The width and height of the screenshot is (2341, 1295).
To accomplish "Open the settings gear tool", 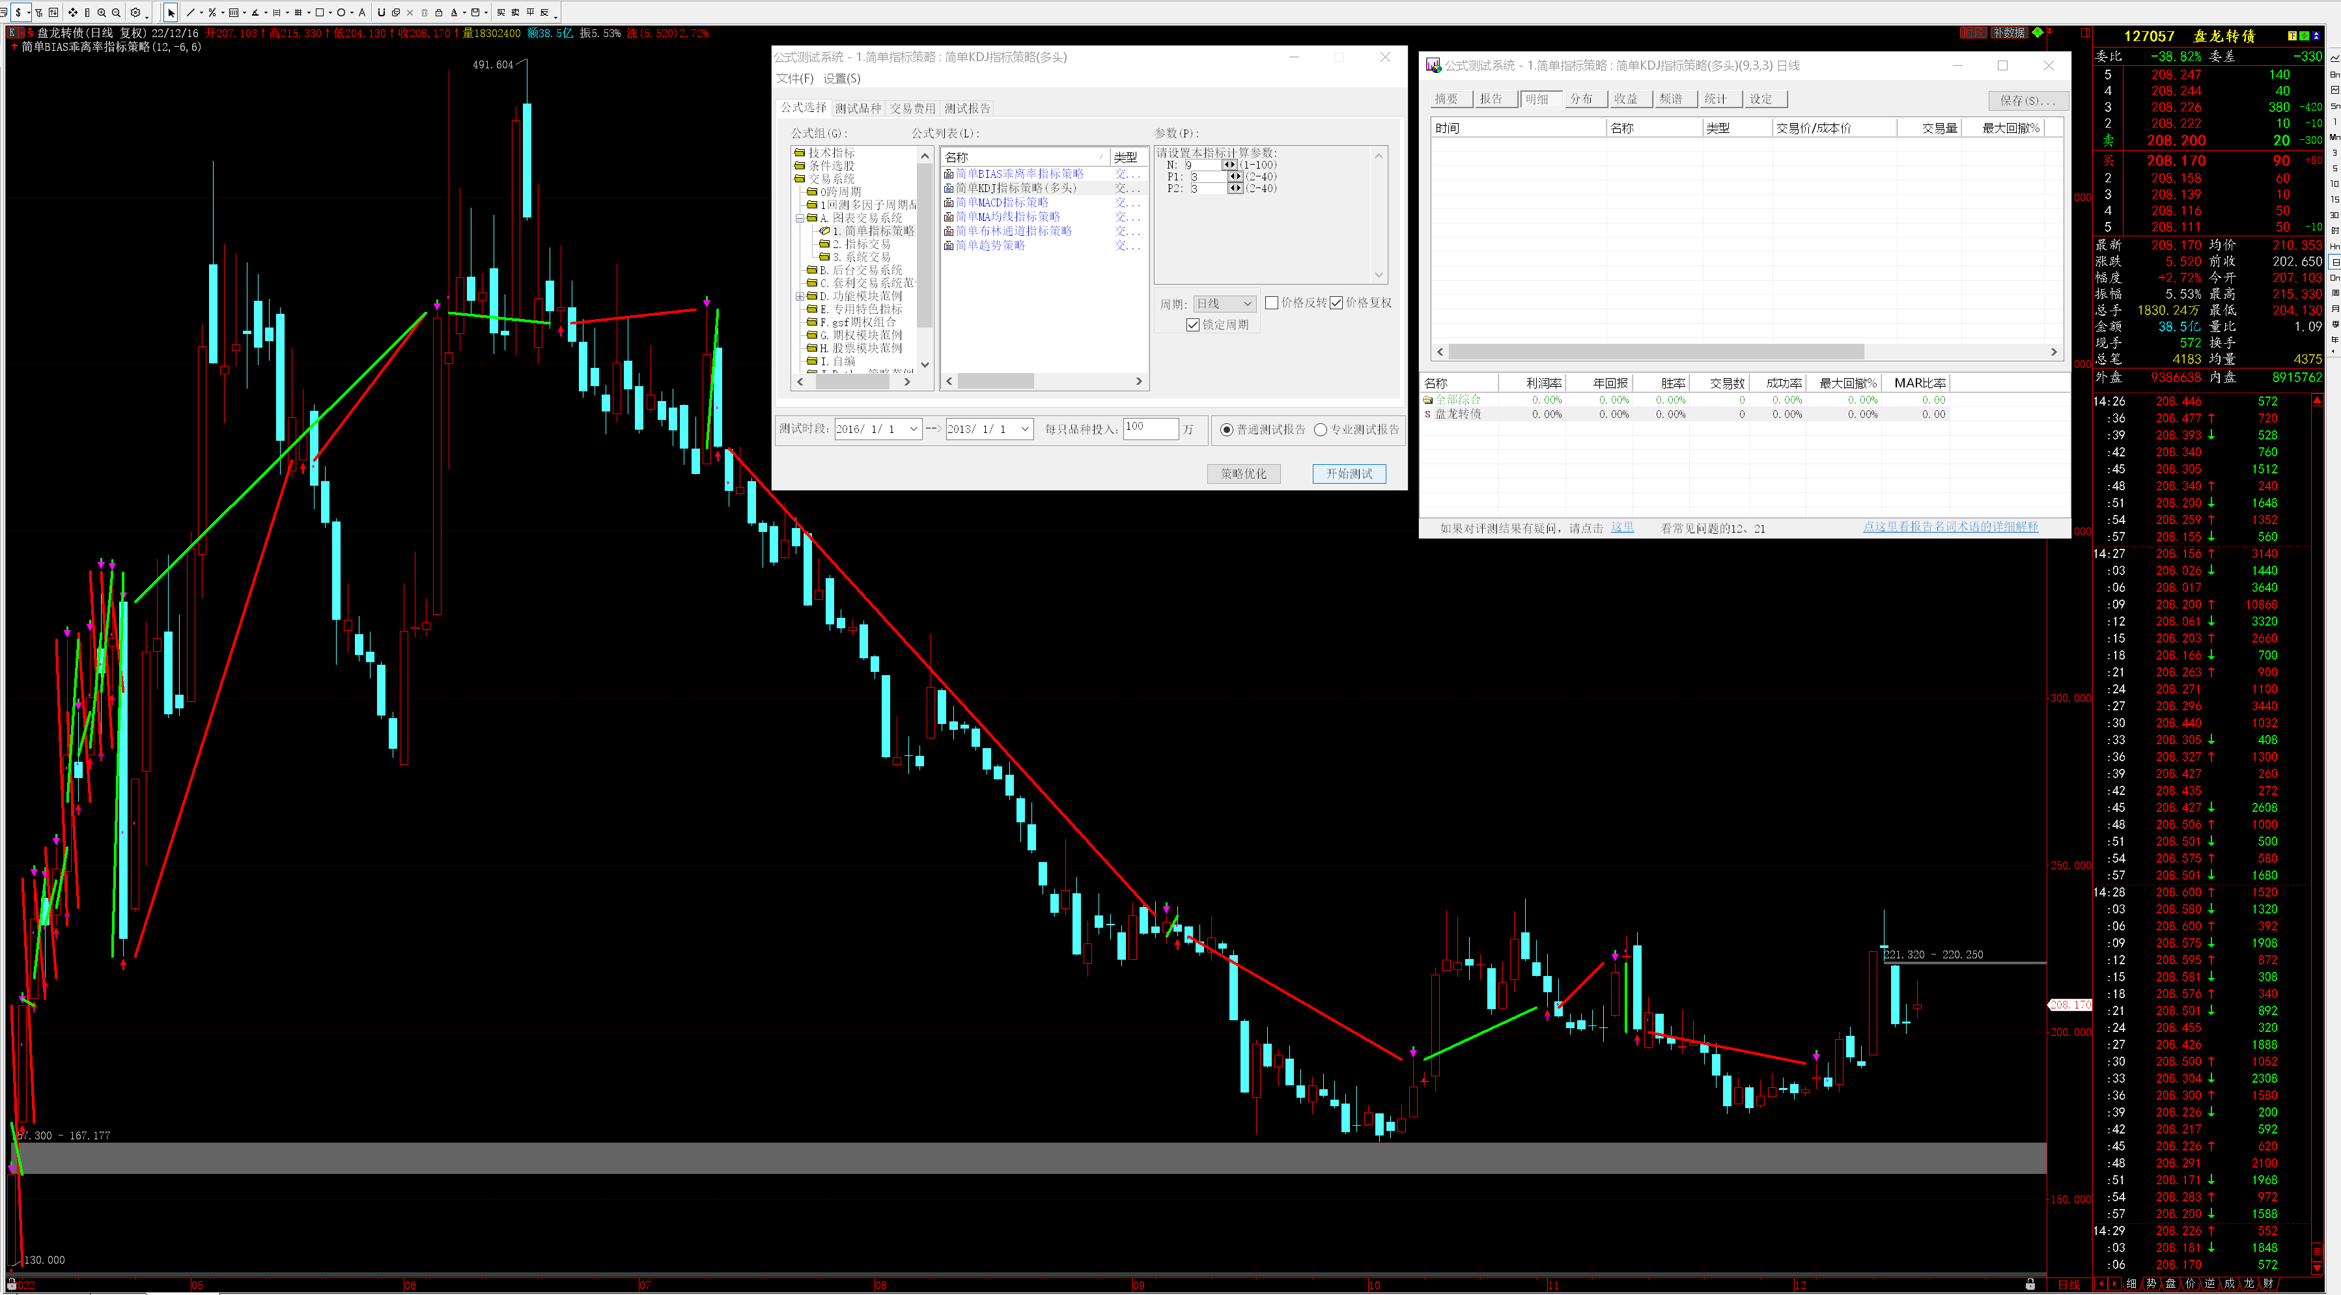I will click(x=135, y=13).
